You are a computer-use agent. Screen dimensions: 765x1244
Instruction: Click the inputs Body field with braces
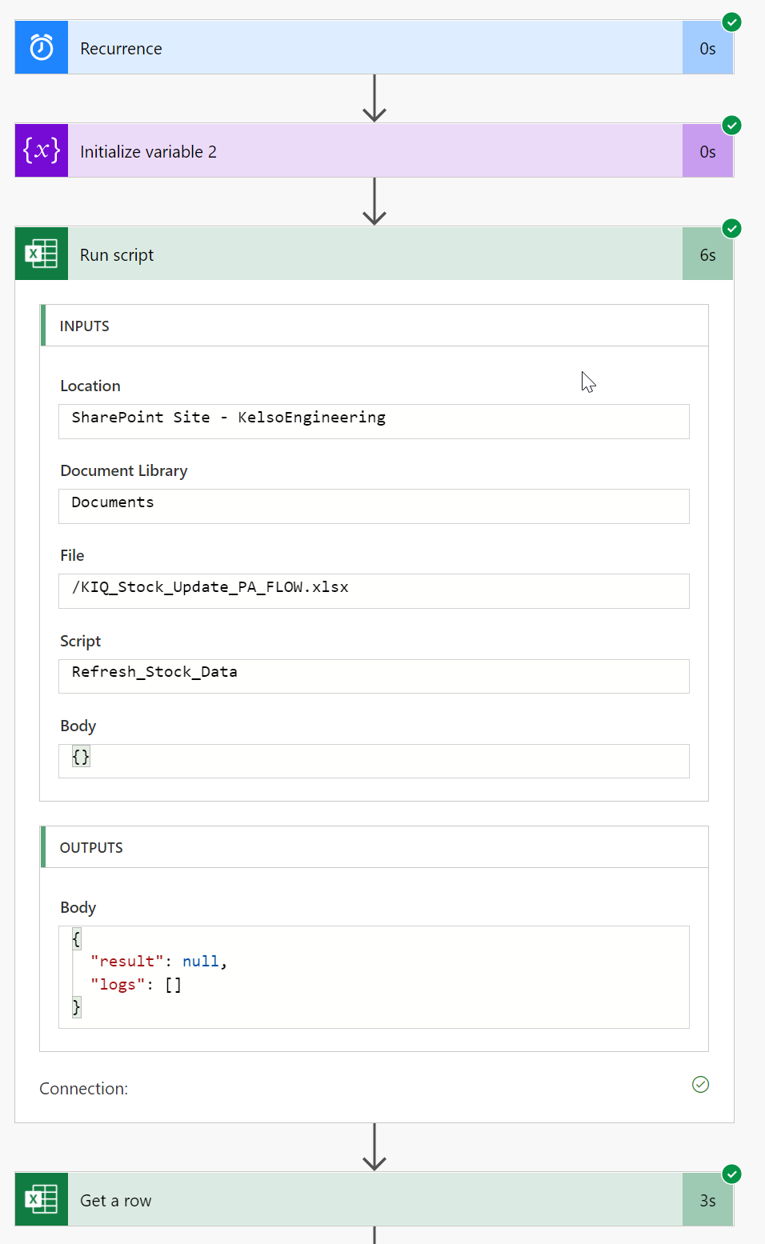point(374,761)
